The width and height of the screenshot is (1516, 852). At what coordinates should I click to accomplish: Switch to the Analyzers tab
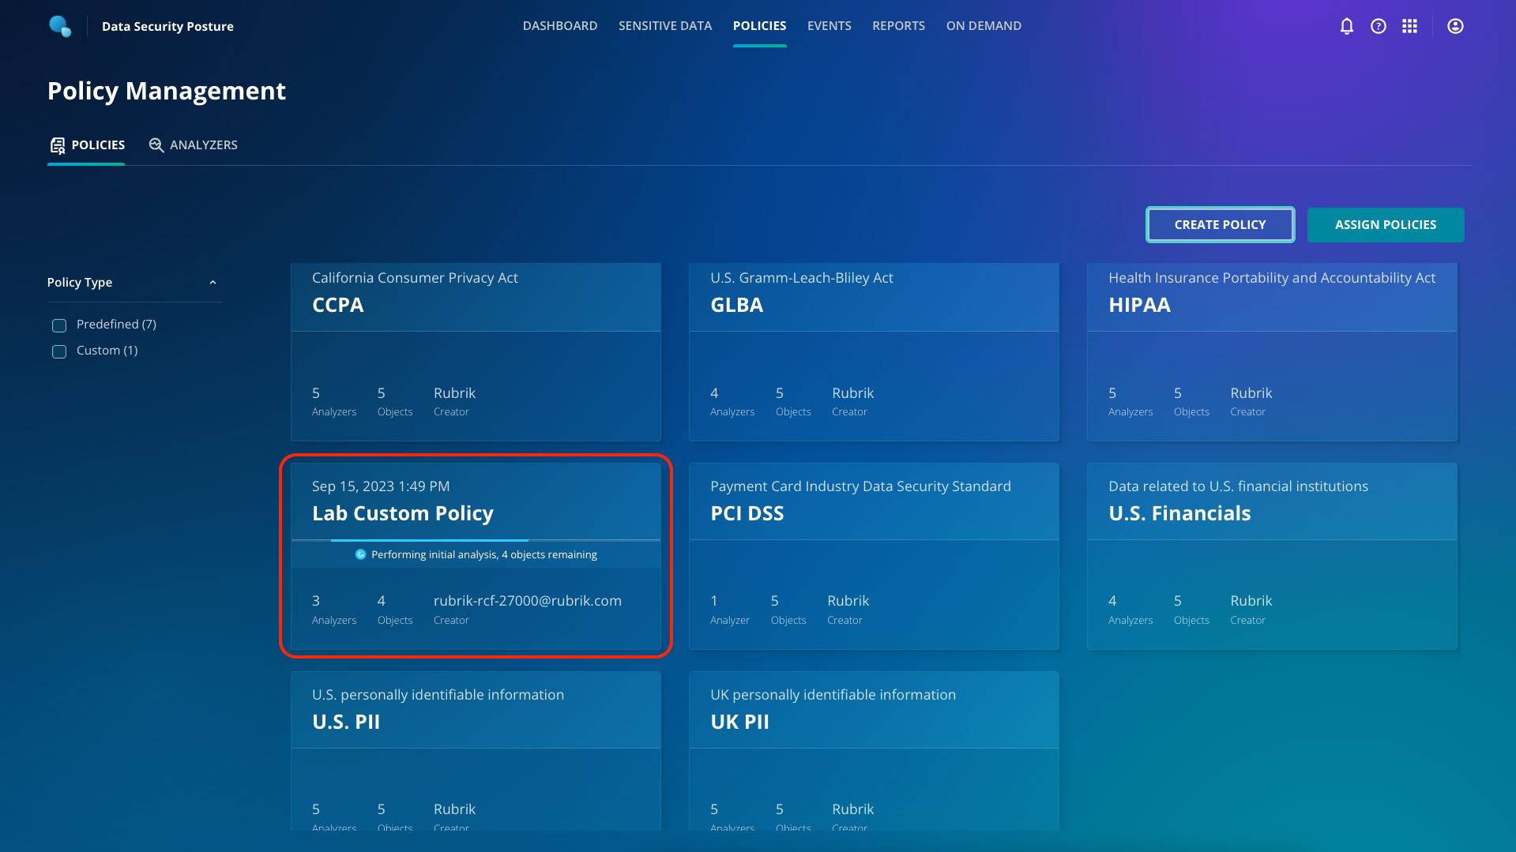point(203,145)
